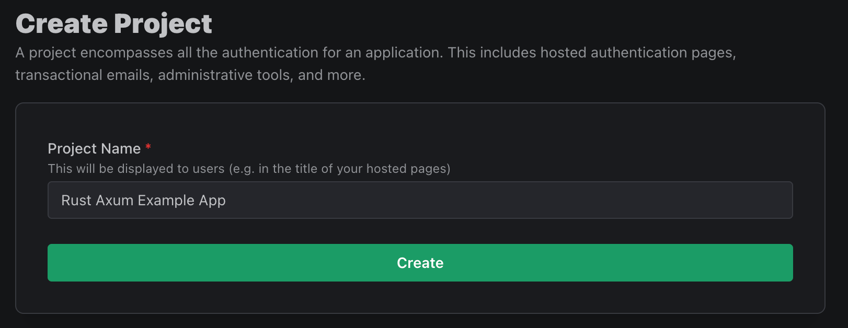Click the green Create button

pos(420,263)
